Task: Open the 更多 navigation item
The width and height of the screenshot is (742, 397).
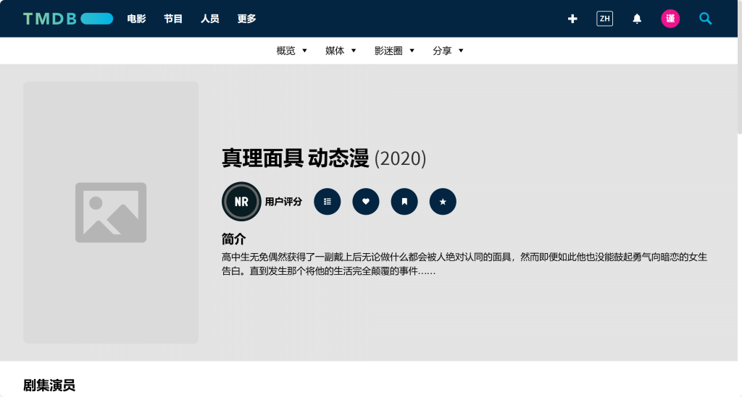Action: [247, 19]
